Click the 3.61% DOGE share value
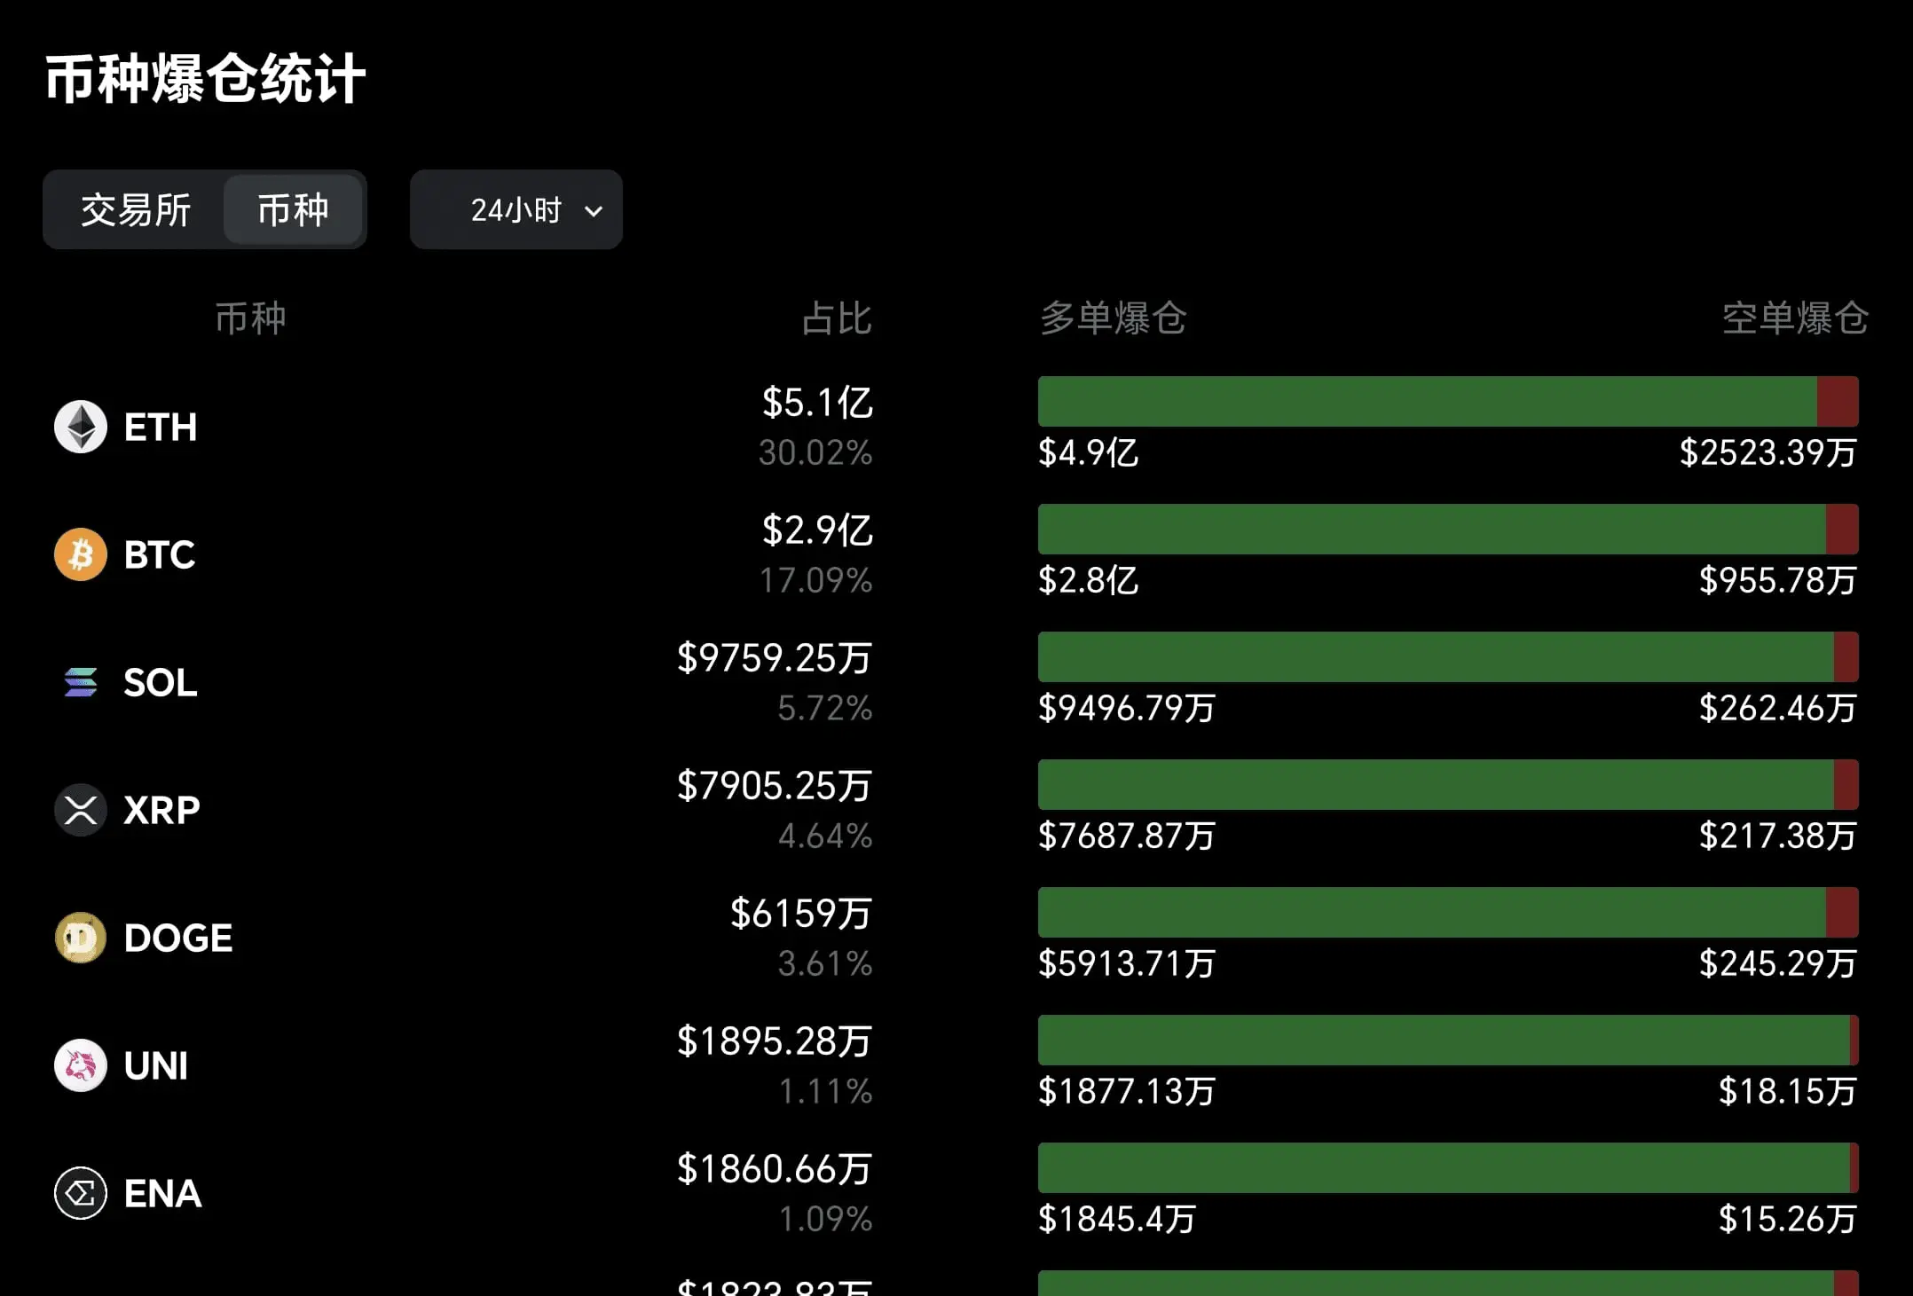This screenshot has width=1913, height=1296. [x=825, y=963]
